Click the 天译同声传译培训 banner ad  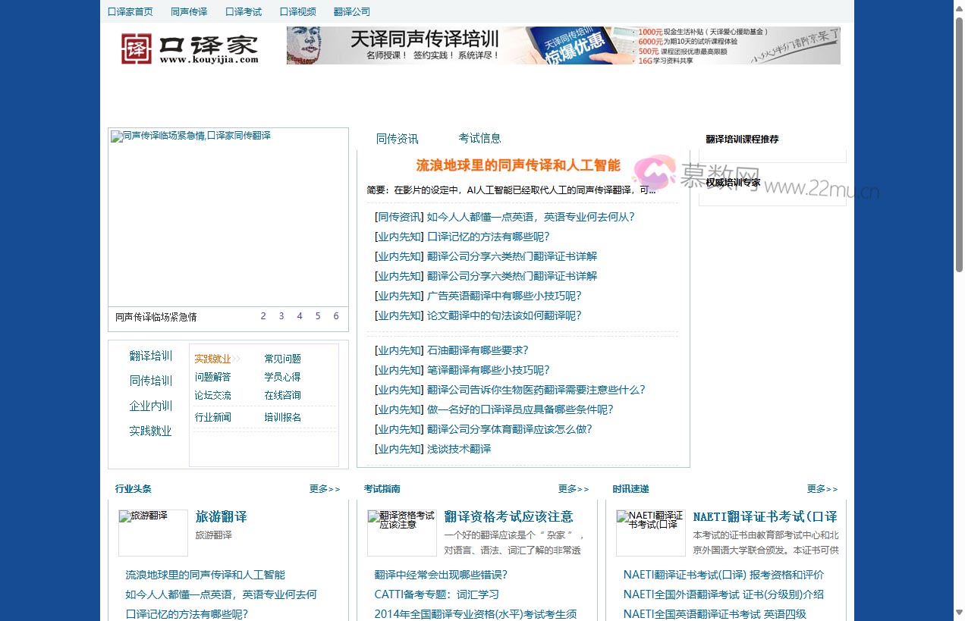point(562,45)
